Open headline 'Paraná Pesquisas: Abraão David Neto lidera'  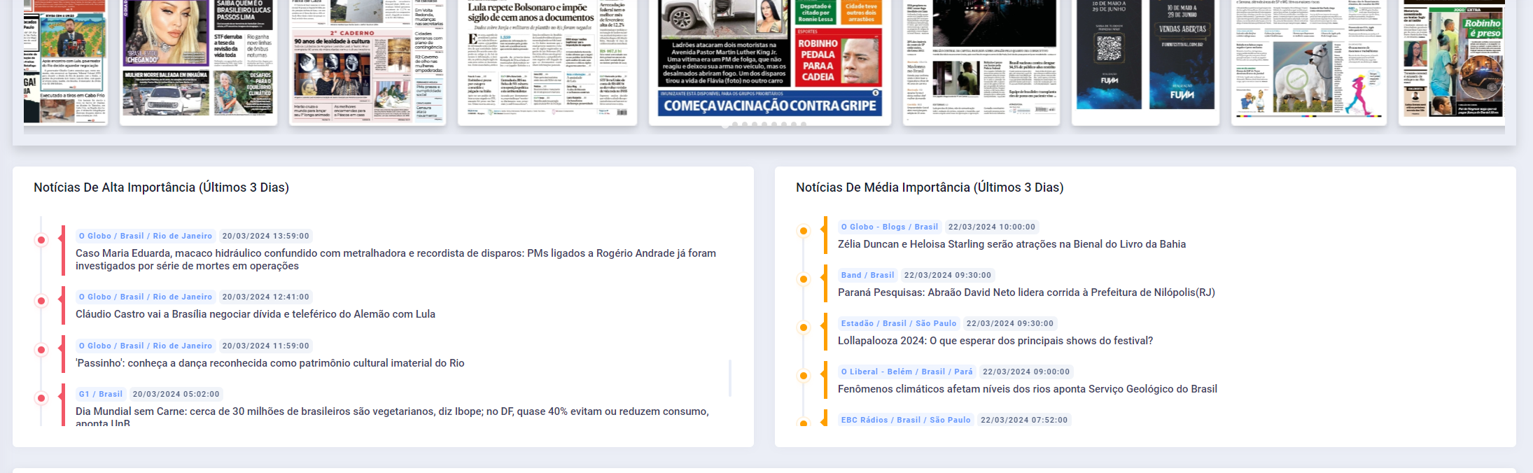tap(1026, 292)
